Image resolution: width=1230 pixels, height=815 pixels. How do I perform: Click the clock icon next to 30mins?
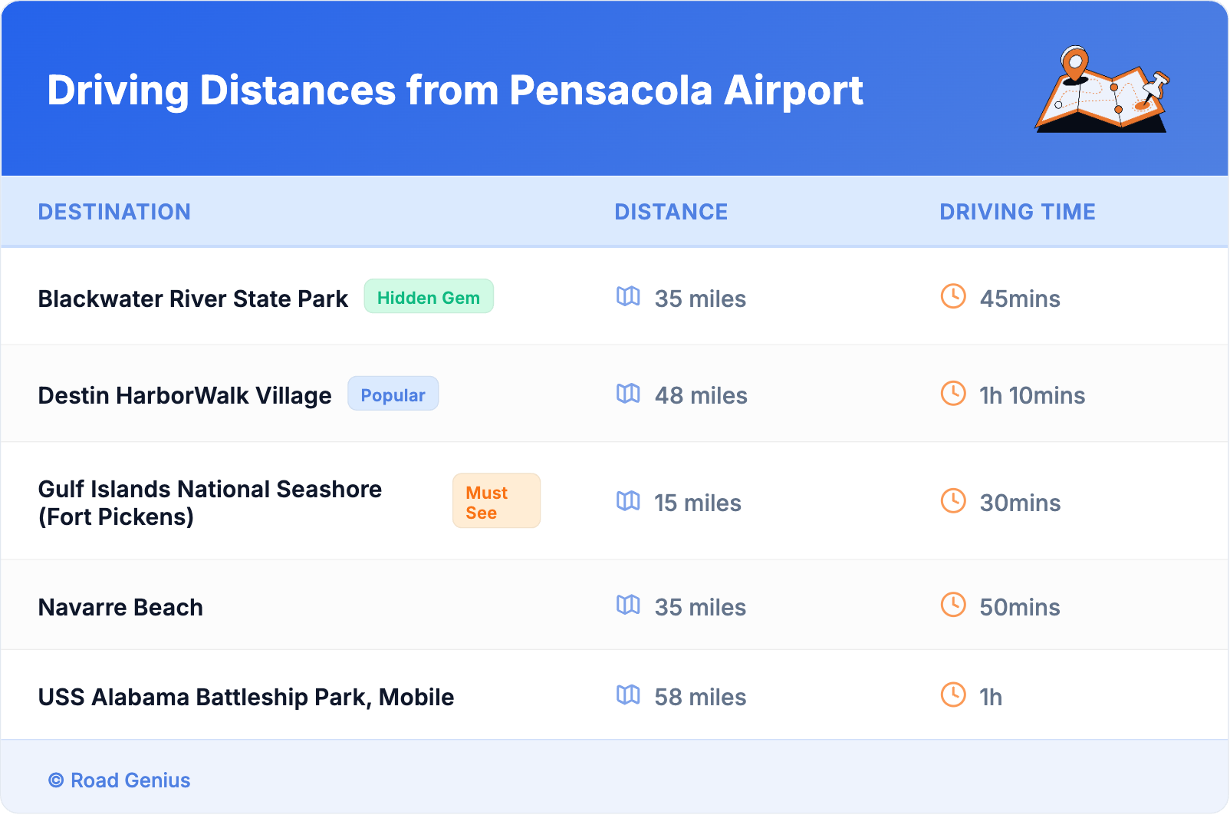coord(953,501)
